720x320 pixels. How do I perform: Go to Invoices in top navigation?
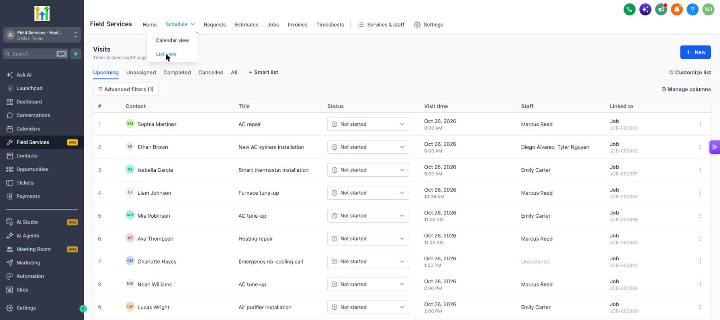click(298, 25)
